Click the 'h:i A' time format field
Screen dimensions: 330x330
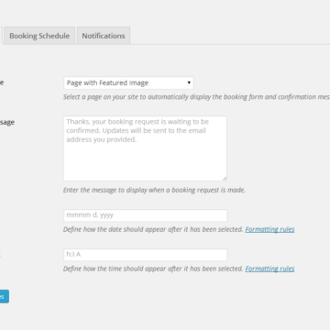click(145, 255)
